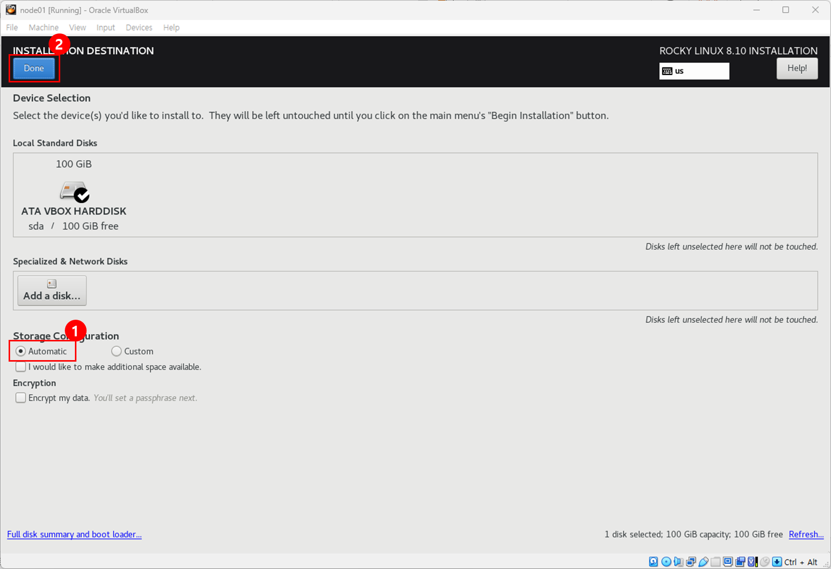Minimize the VirtualBox window
831x569 pixels.
click(757, 10)
